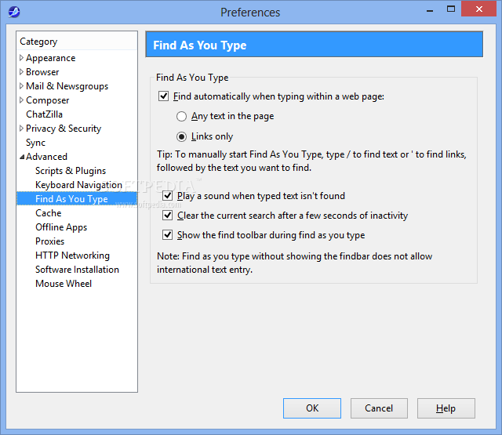This screenshot has width=502, height=435.
Task: Toggle Clear the current search after inactivity
Action: click(x=167, y=216)
